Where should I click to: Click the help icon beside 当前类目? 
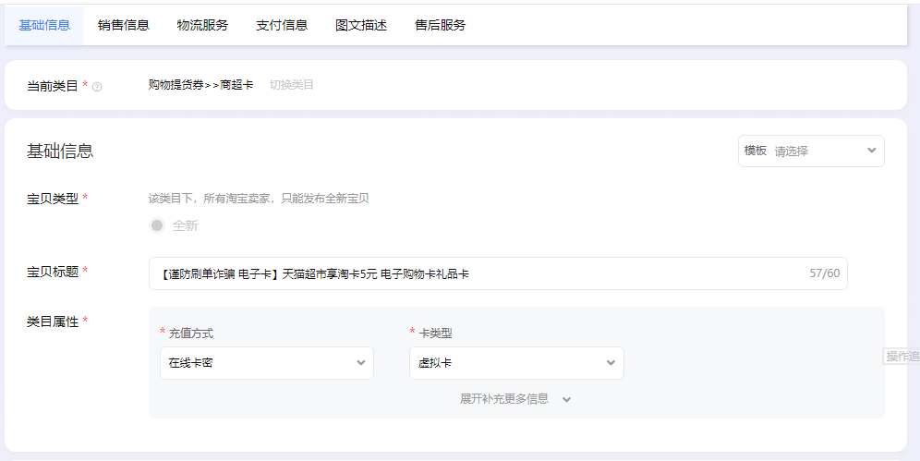(97, 87)
